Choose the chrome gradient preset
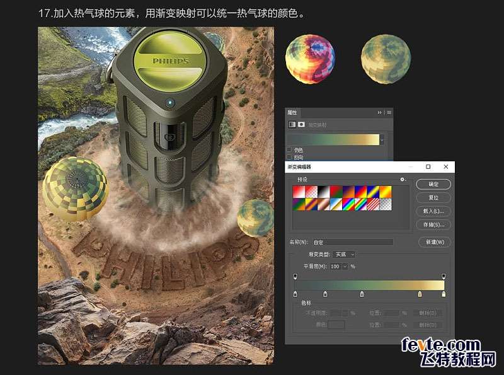Screen dimensions: 504x375 point(336,205)
